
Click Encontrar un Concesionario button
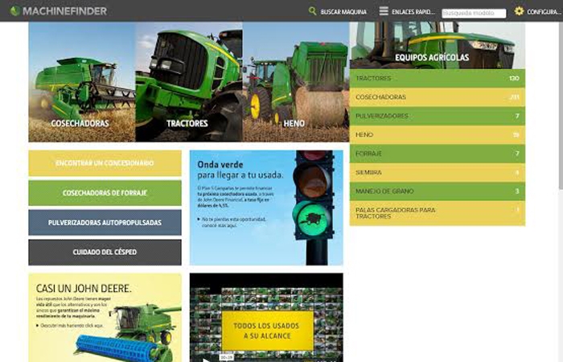click(105, 163)
